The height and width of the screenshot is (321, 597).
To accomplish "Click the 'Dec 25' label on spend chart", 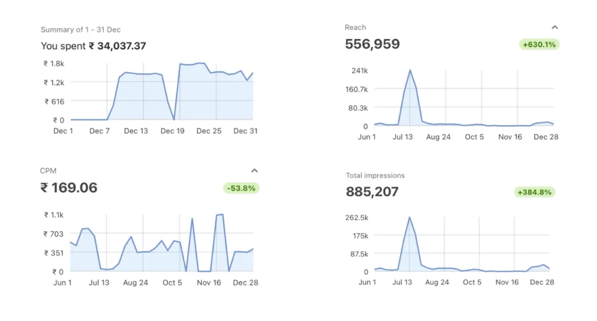I will (x=209, y=131).
